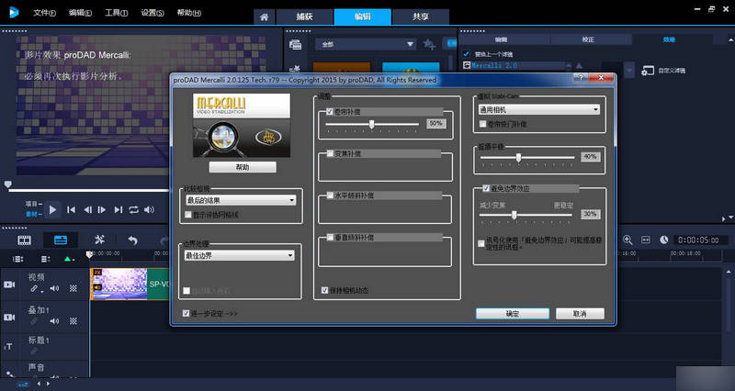Image resolution: width=735 pixels, height=391 pixels.
Task: Go to home tab house icon
Action: click(265, 17)
